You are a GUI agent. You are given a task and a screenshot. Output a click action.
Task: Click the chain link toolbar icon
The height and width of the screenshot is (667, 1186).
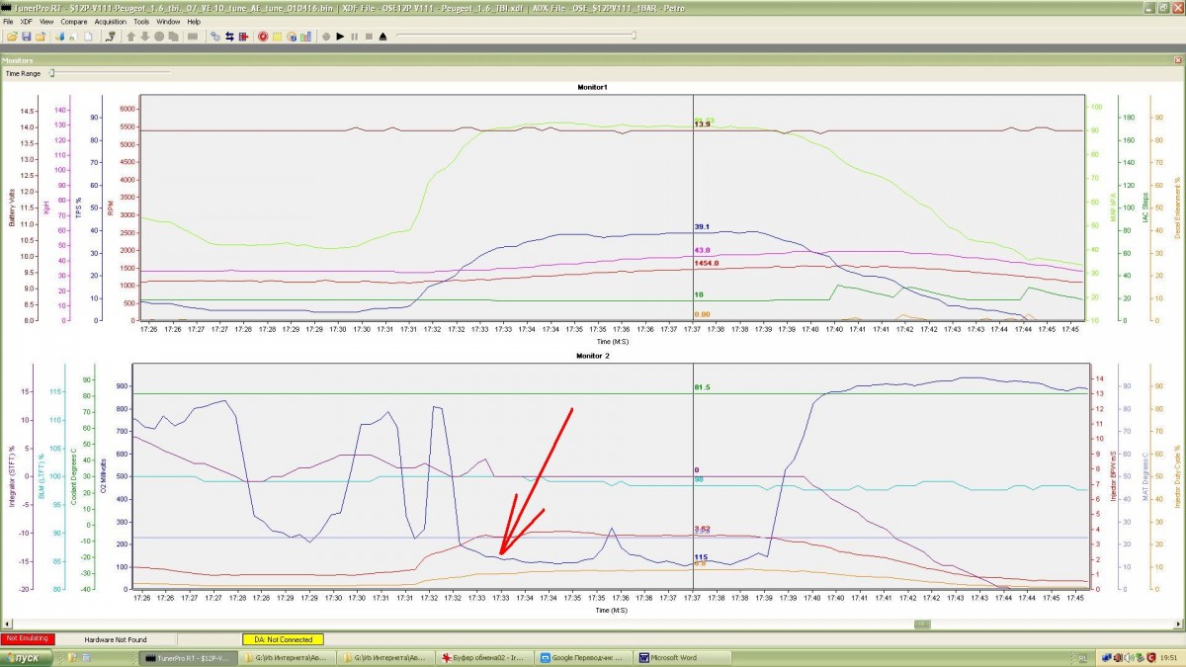215,37
